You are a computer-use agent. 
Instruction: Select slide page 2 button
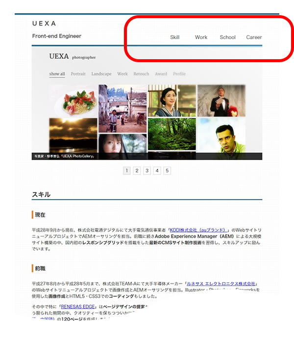coord(137,171)
